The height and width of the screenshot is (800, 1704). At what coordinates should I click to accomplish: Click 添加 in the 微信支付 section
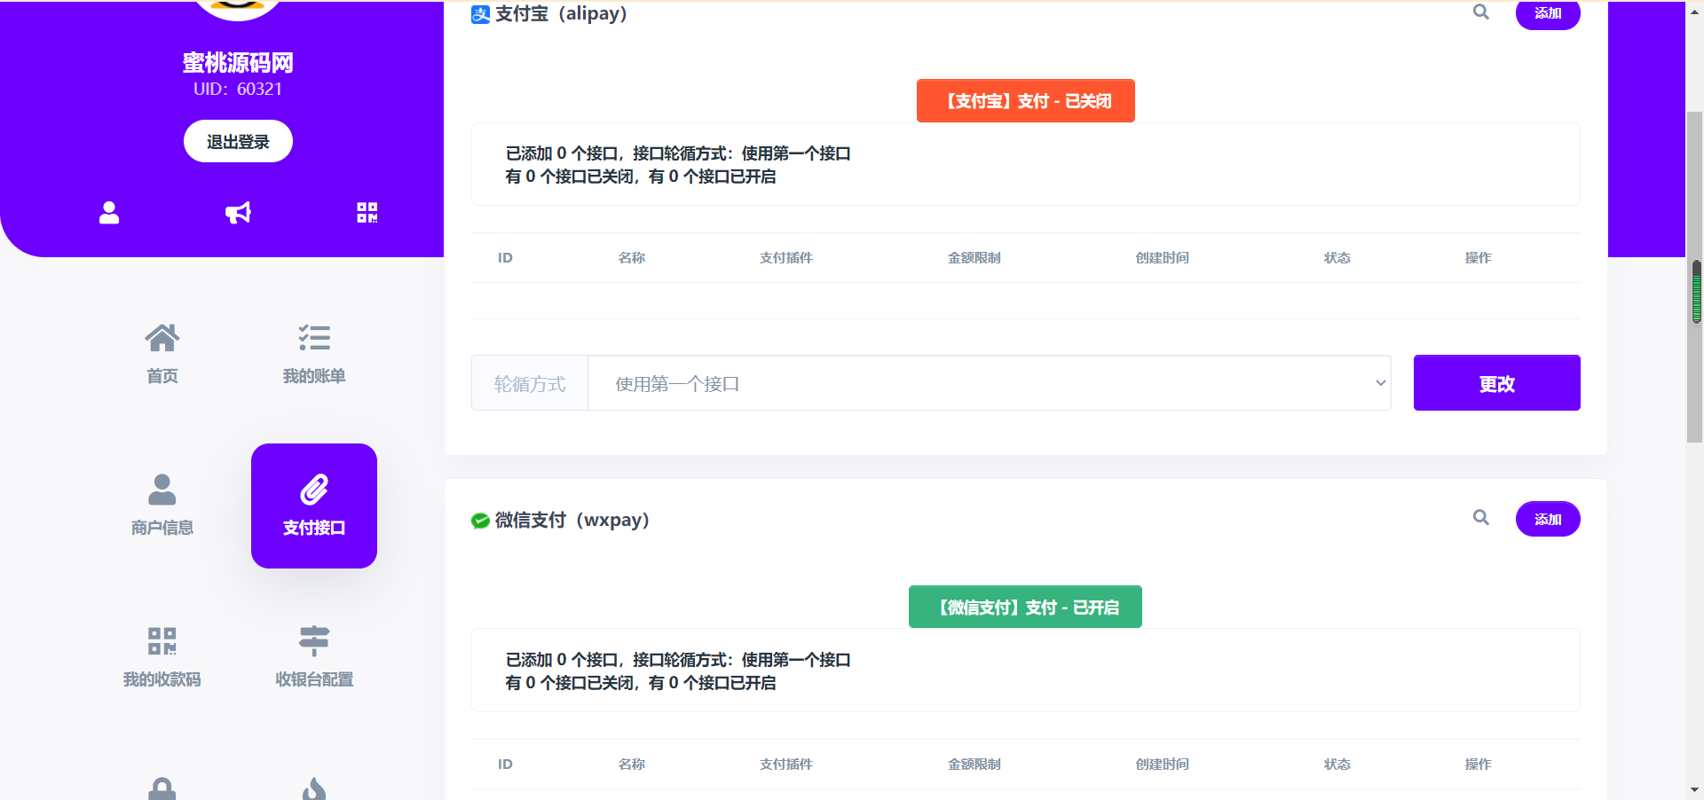point(1548,519)
